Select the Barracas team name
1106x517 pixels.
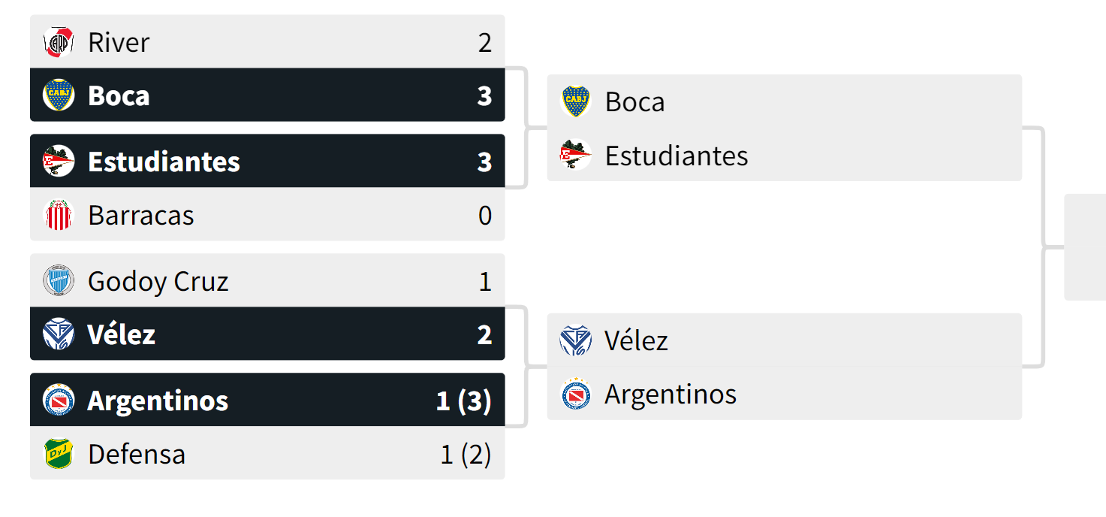[x=140, y=216]
